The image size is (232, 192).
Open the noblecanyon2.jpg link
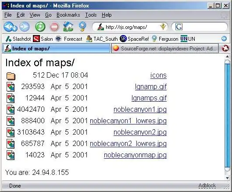click(140, 132)
